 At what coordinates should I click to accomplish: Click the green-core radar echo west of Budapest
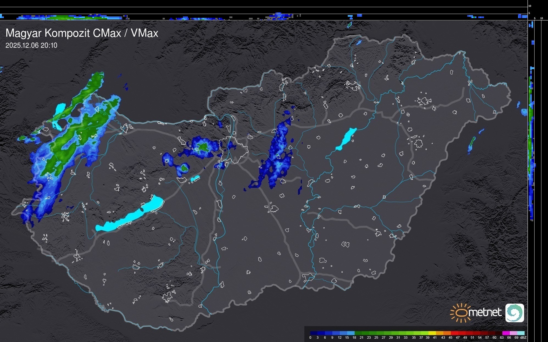203,147
